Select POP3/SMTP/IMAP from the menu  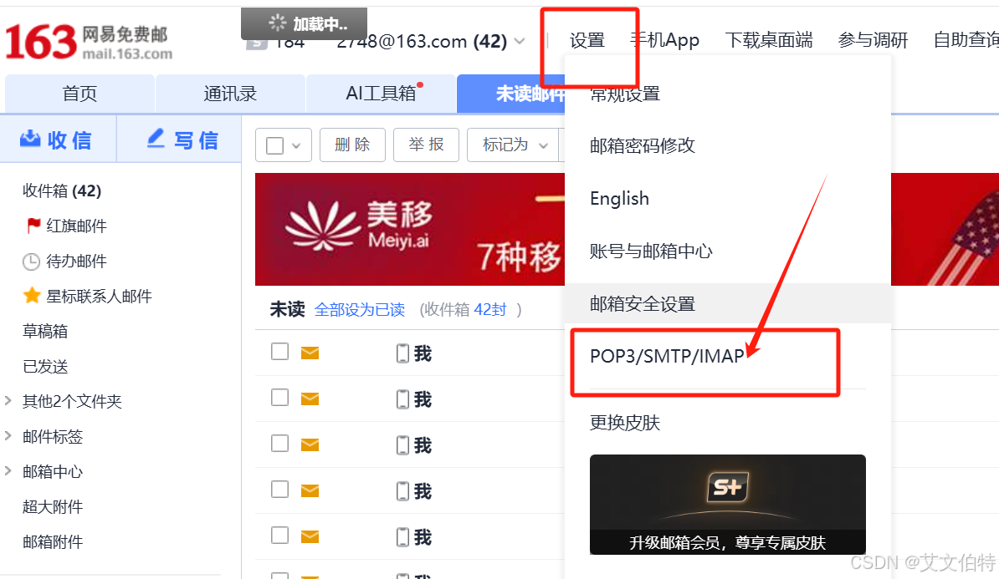(667, 356)
